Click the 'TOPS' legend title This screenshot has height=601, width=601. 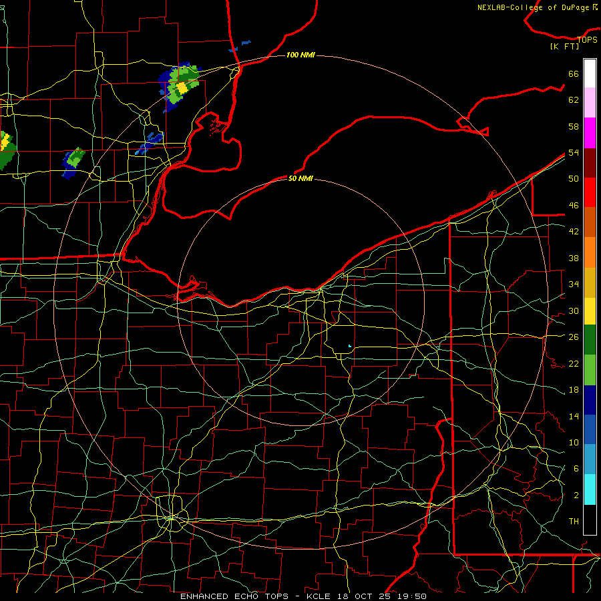pyautogui.click(x=587, y=39)
